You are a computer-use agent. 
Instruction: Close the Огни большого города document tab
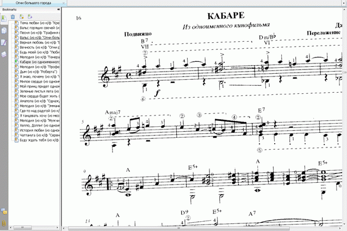tap(64, 3)
